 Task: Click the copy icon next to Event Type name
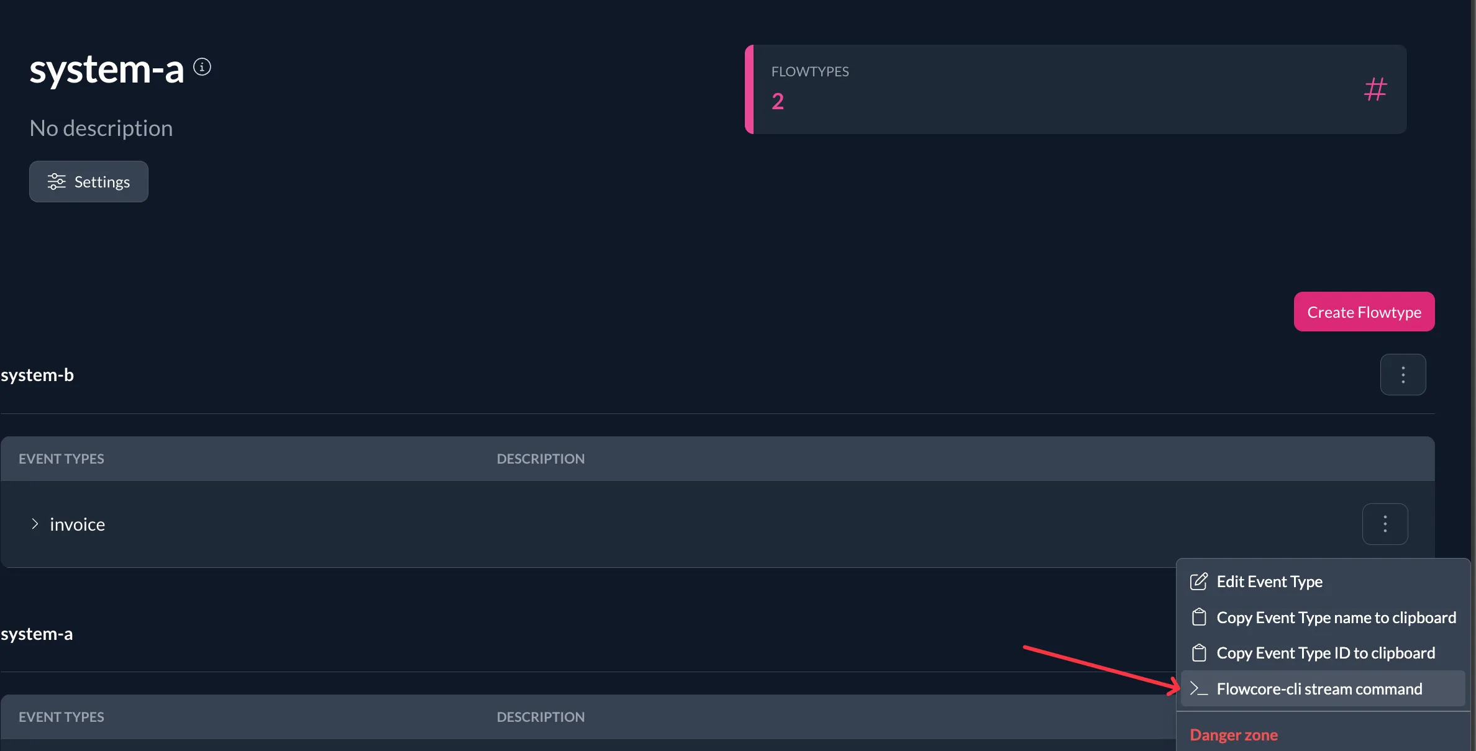pos(1199,618)
